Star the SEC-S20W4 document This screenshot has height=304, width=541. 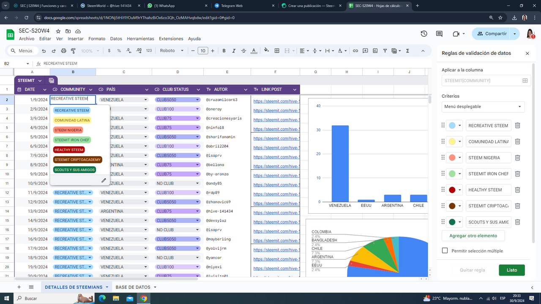tap(58, 31)
